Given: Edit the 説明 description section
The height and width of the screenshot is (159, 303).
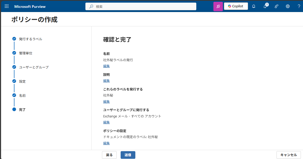Looking at the screenshot, I should pyautogui.click(x=106, y=81).
